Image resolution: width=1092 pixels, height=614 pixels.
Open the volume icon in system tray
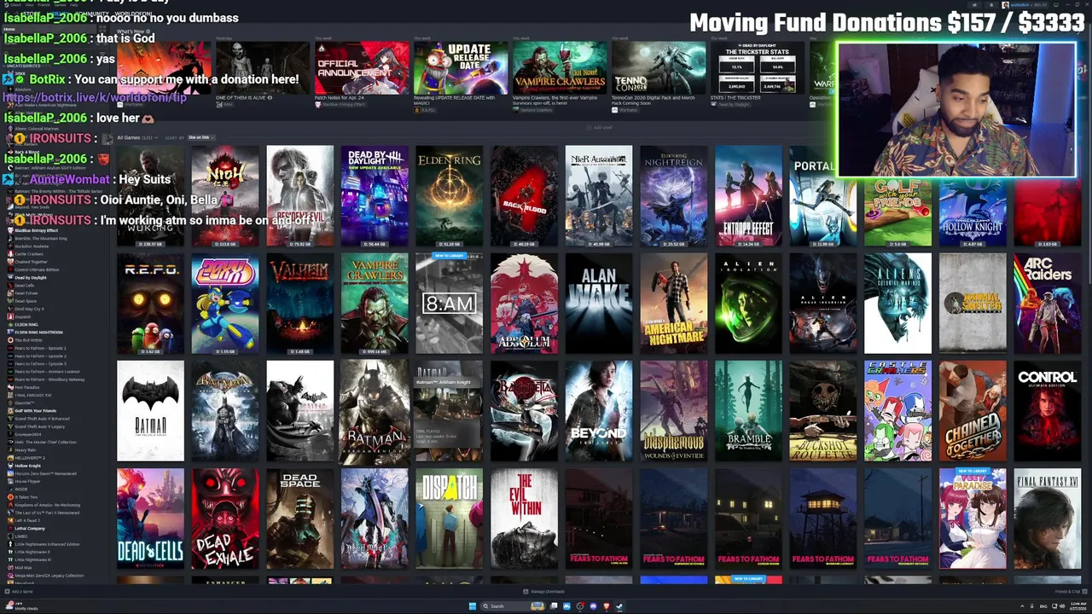pos(1062,606)
